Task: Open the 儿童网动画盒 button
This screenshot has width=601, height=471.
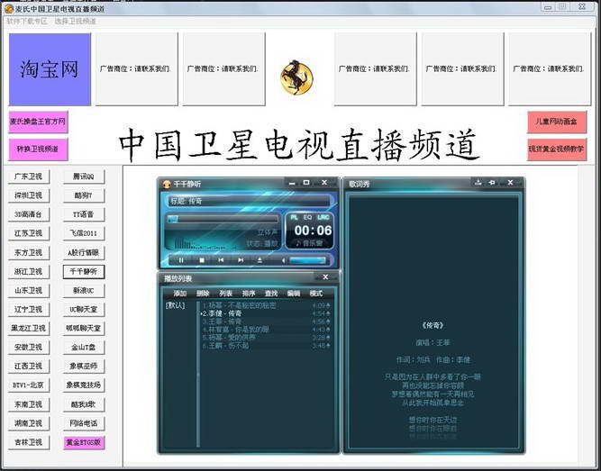Action: (x=557, y=122)
